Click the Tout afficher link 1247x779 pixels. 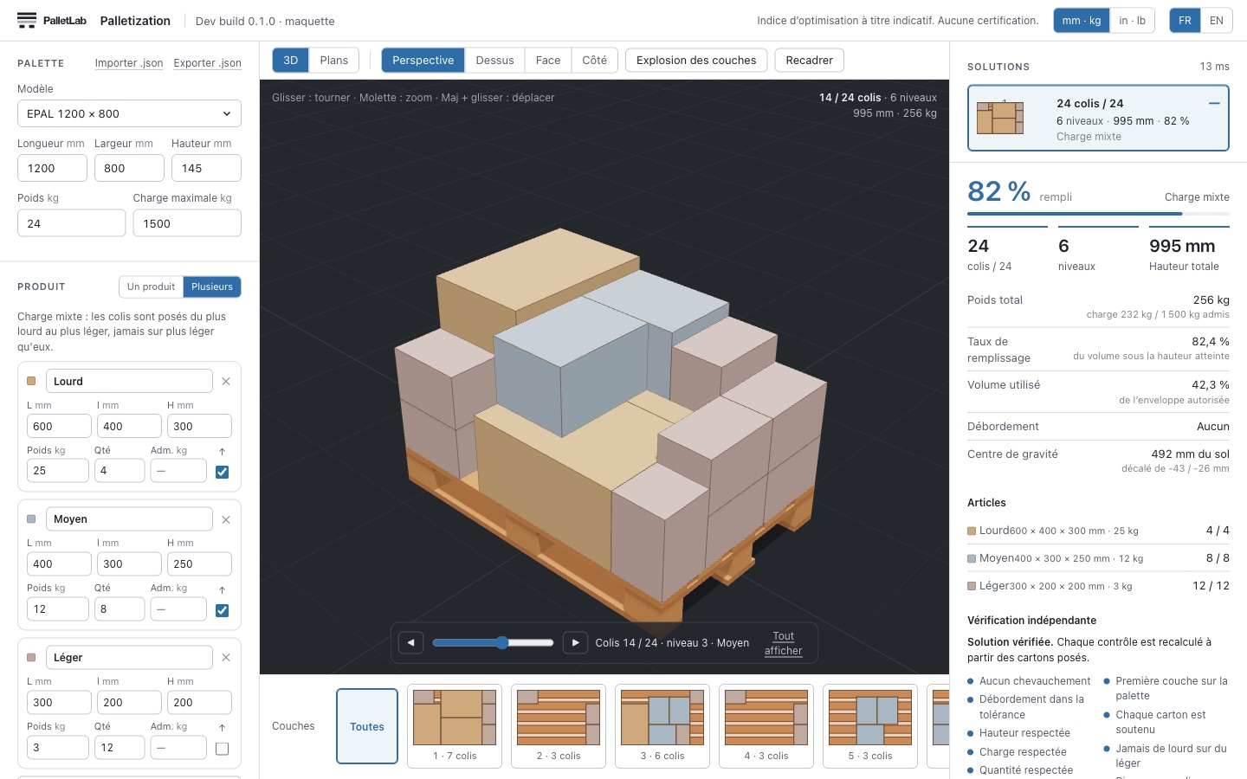pyautogui.click(x=784, y=643)
